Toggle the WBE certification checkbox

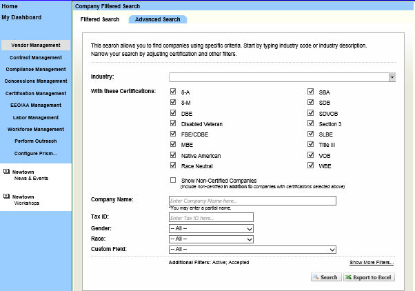tap(311, 166)
